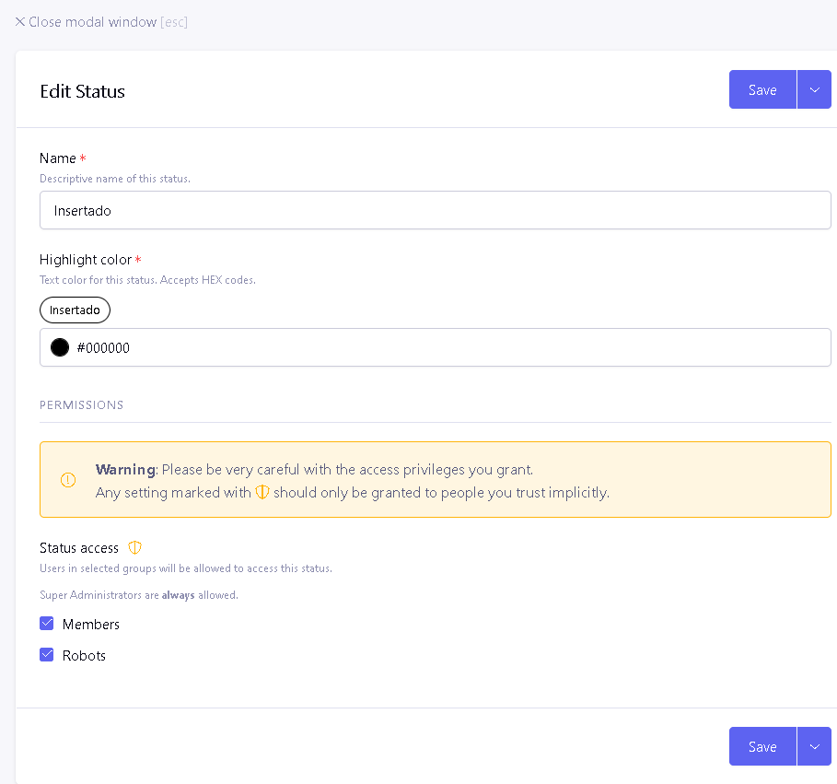Uncheck the Members group checkbox
The height and width of the screenshot is (784, 837).
coord(47,624)
